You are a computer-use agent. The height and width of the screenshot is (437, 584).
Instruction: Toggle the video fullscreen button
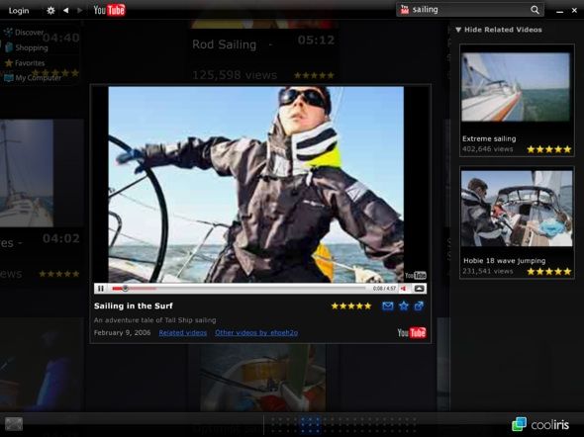click(419, 289)
